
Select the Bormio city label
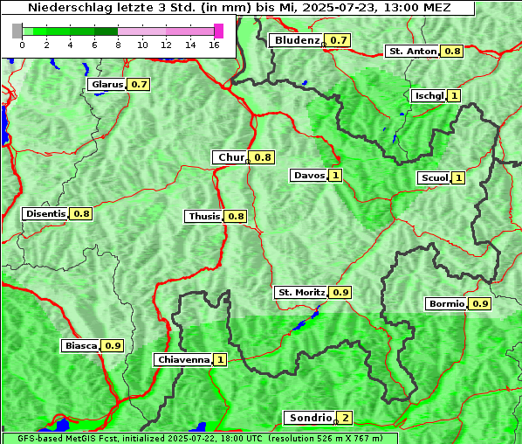[446, 303]
